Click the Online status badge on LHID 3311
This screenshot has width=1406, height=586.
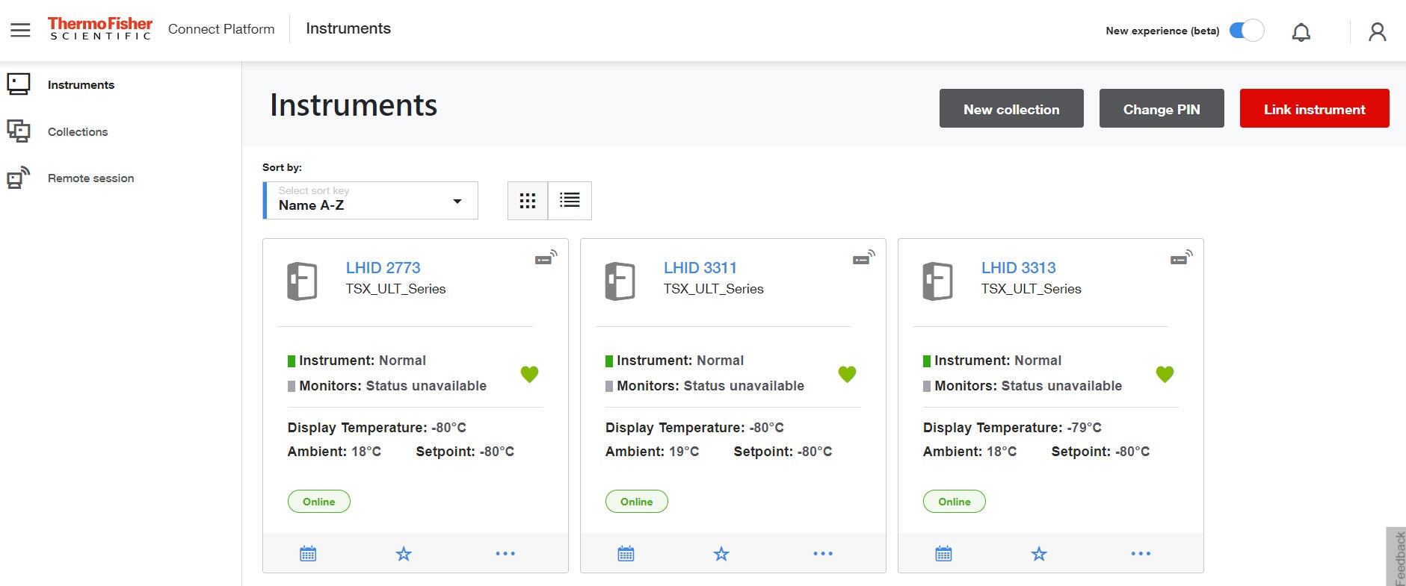pyautogui.click(x=637, y=502)
